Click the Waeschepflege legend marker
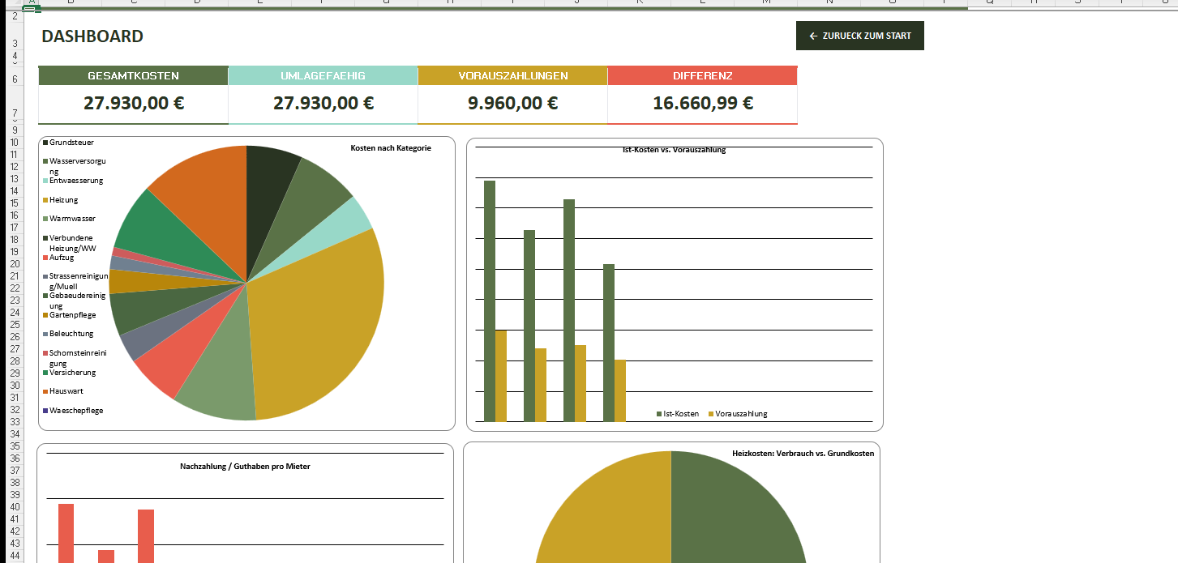 tap(45, 411)
